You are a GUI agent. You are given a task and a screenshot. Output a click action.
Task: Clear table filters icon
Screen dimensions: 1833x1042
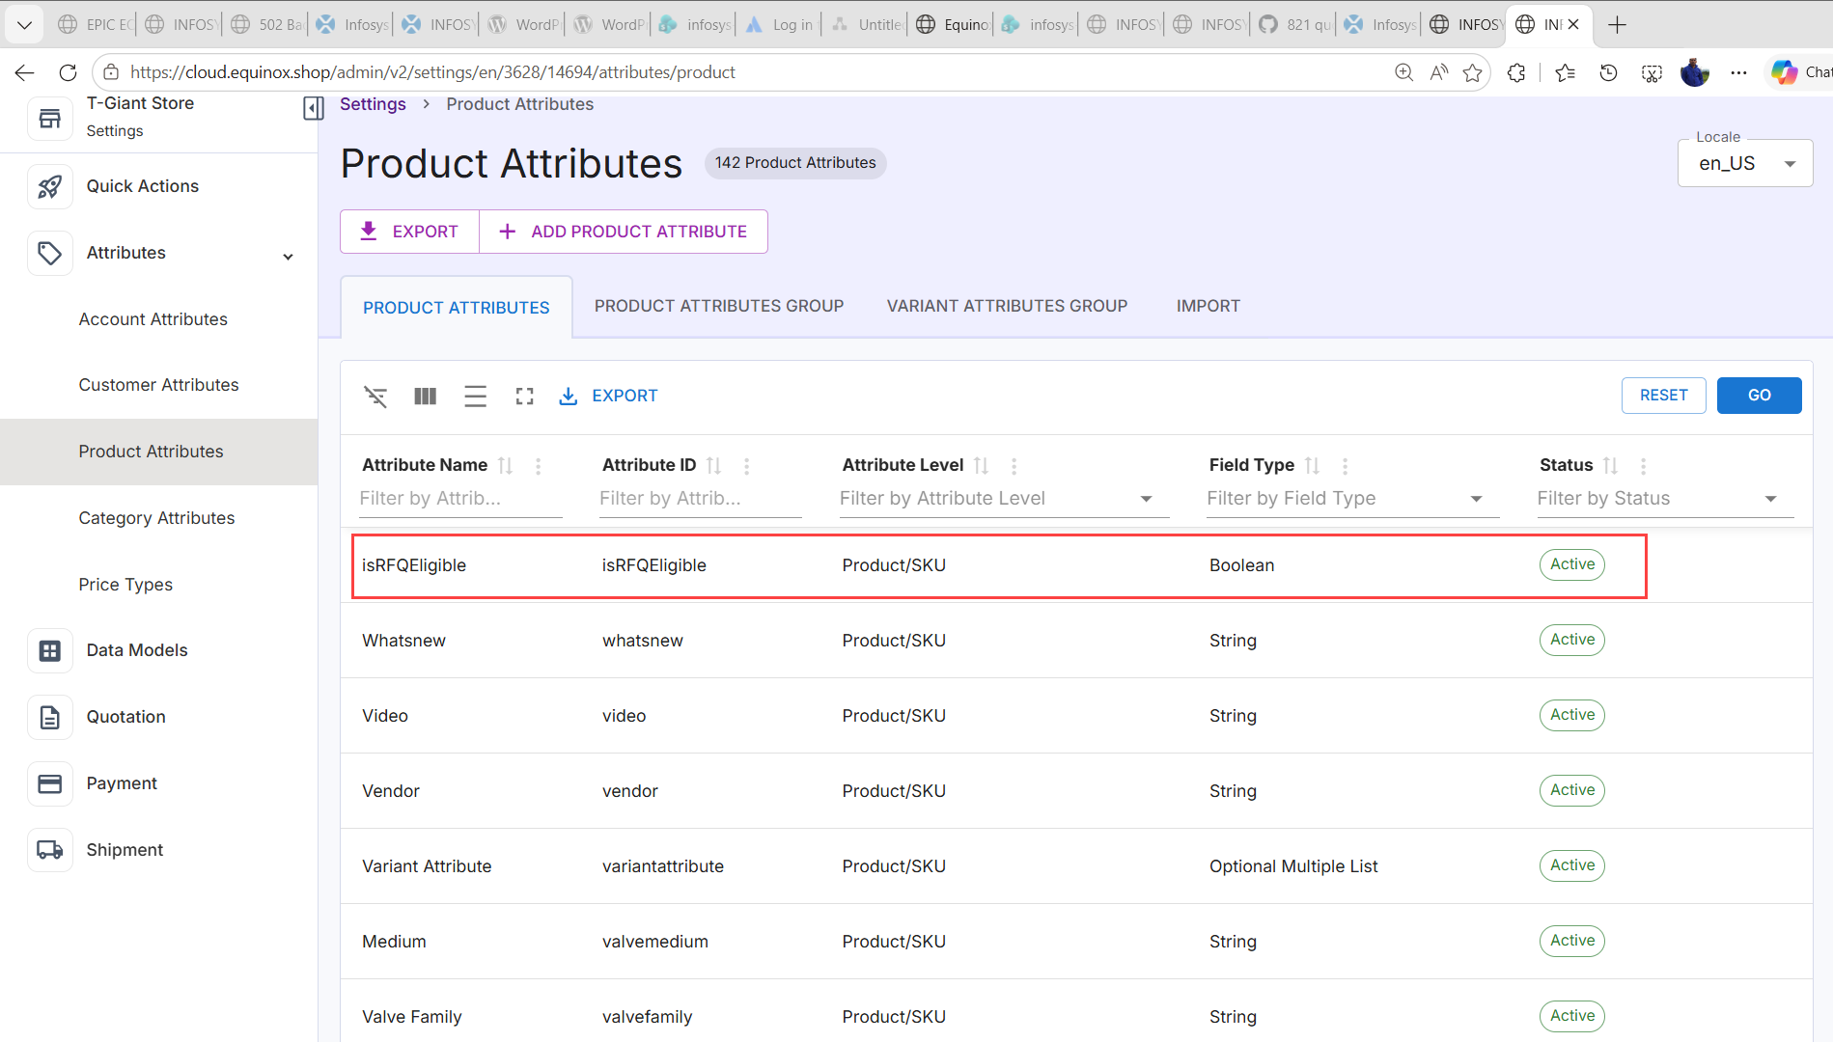pyautogui.click(x=375, y=396)
